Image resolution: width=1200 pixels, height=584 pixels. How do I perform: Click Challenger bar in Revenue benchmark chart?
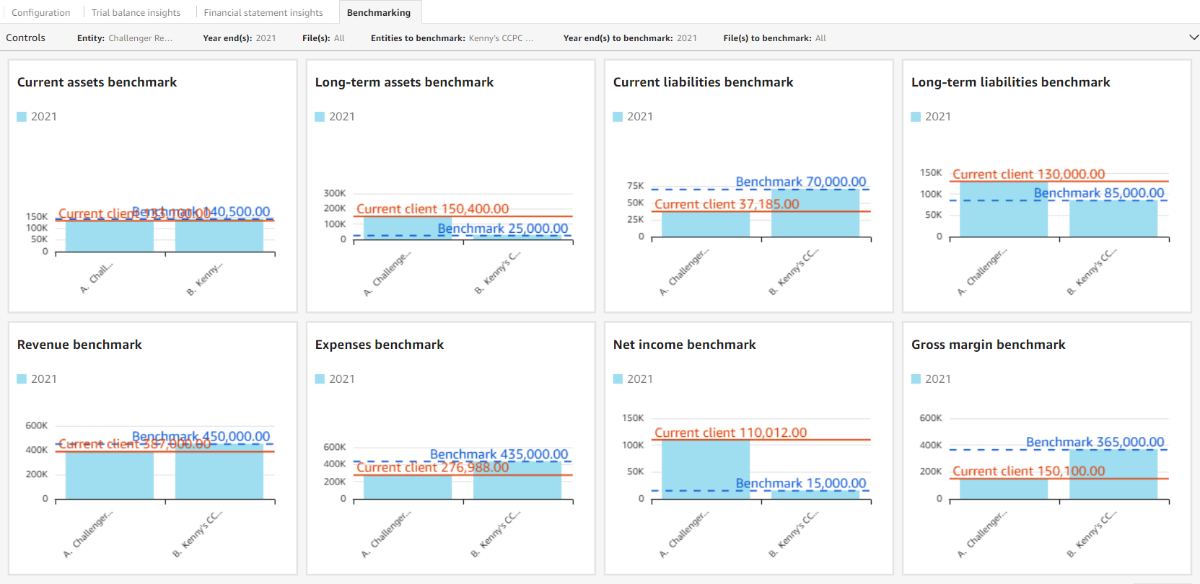coord(109,474)
